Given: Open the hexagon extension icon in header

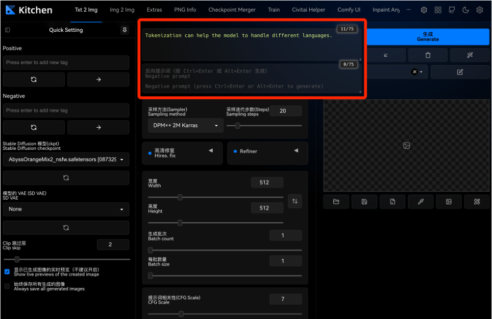Looking at the screenshot, I should pyautogui.click(x=424, y=10).
